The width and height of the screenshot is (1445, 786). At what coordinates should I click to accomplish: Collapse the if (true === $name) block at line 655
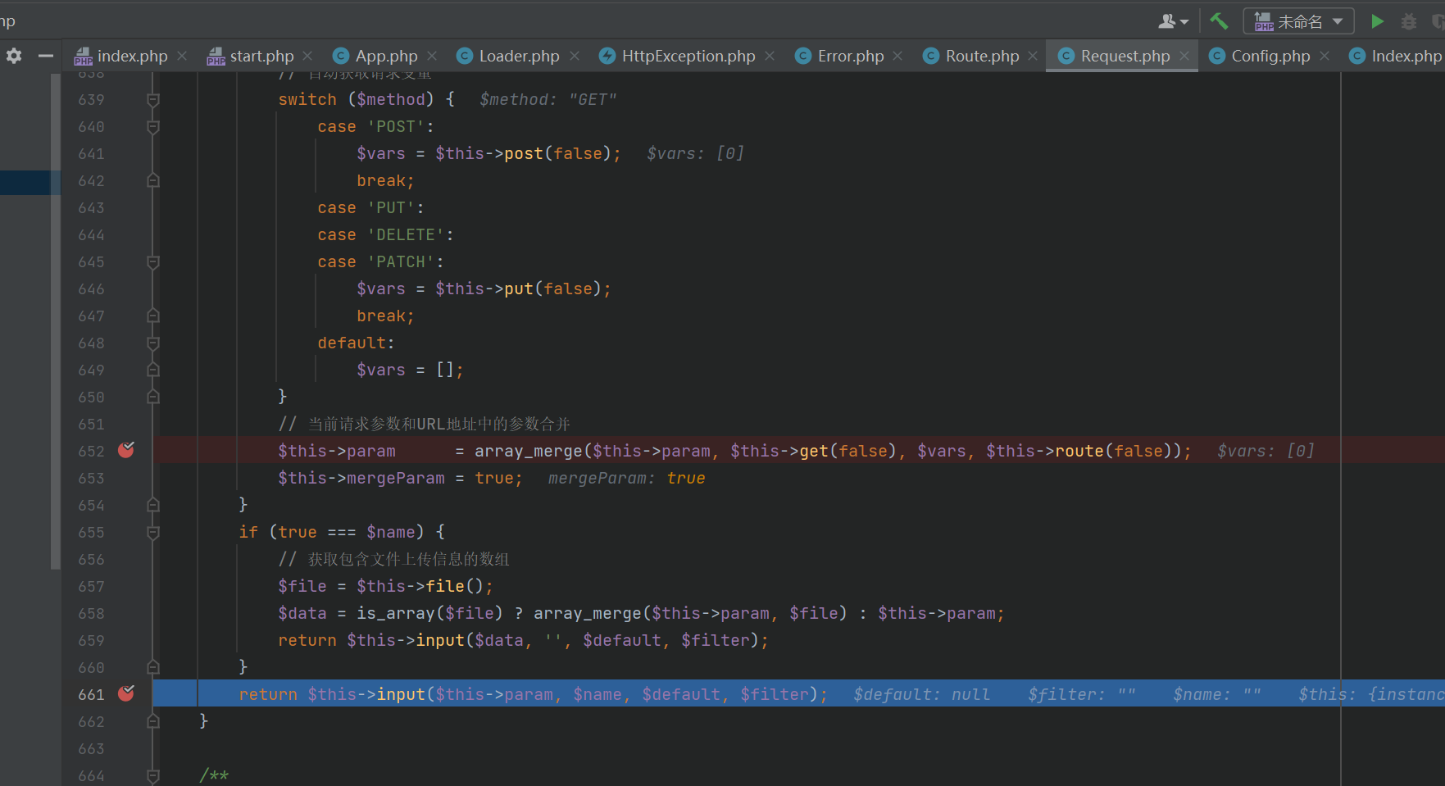click(152, 532)
